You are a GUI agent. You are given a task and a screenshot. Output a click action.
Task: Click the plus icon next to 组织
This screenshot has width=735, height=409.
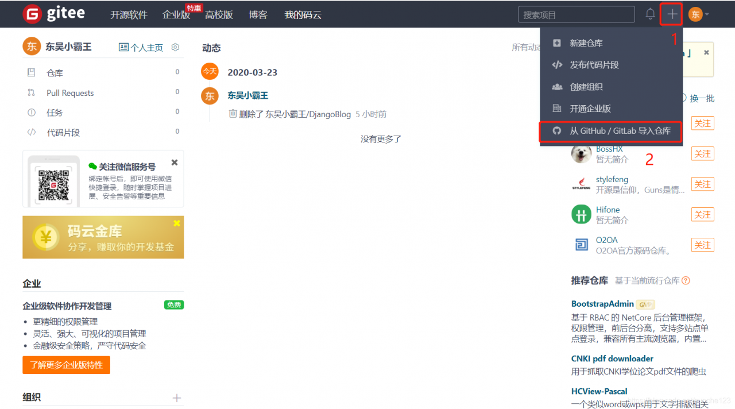(177, 398)
